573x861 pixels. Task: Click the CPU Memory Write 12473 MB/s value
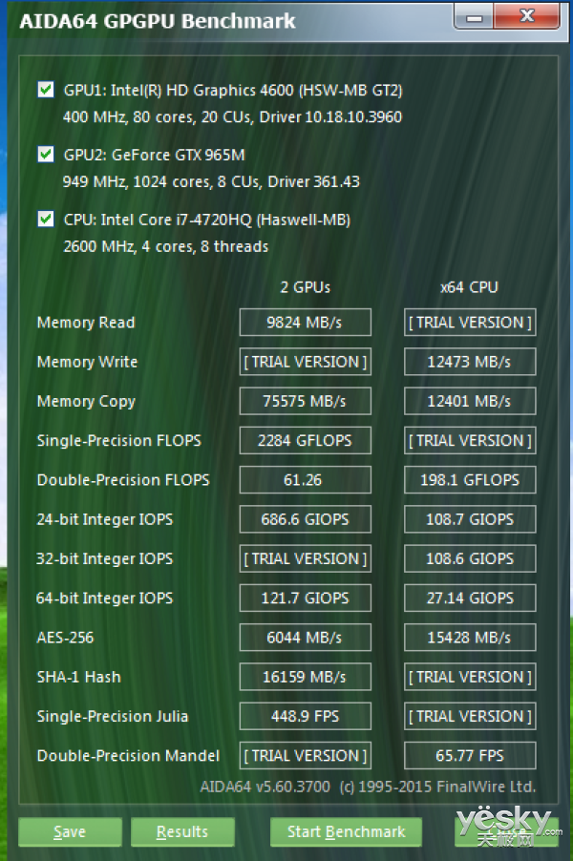click(x=469, y=362)
